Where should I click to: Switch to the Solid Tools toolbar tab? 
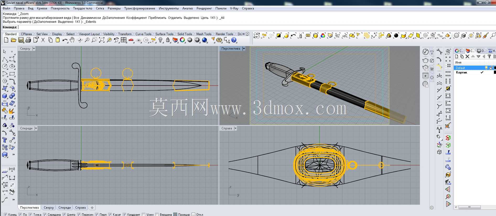tap(185, 34)
